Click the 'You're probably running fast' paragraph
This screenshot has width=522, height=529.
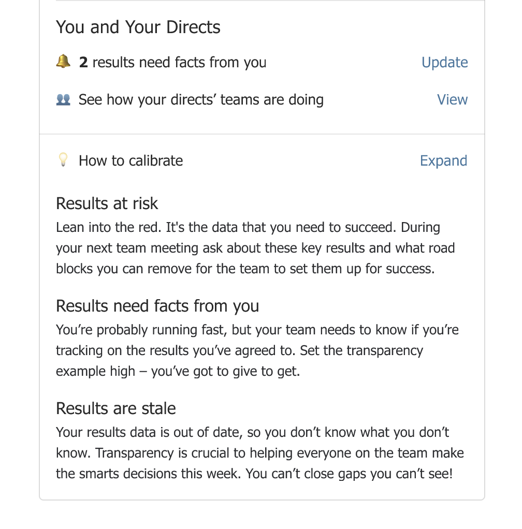click(x=257, y=350)
